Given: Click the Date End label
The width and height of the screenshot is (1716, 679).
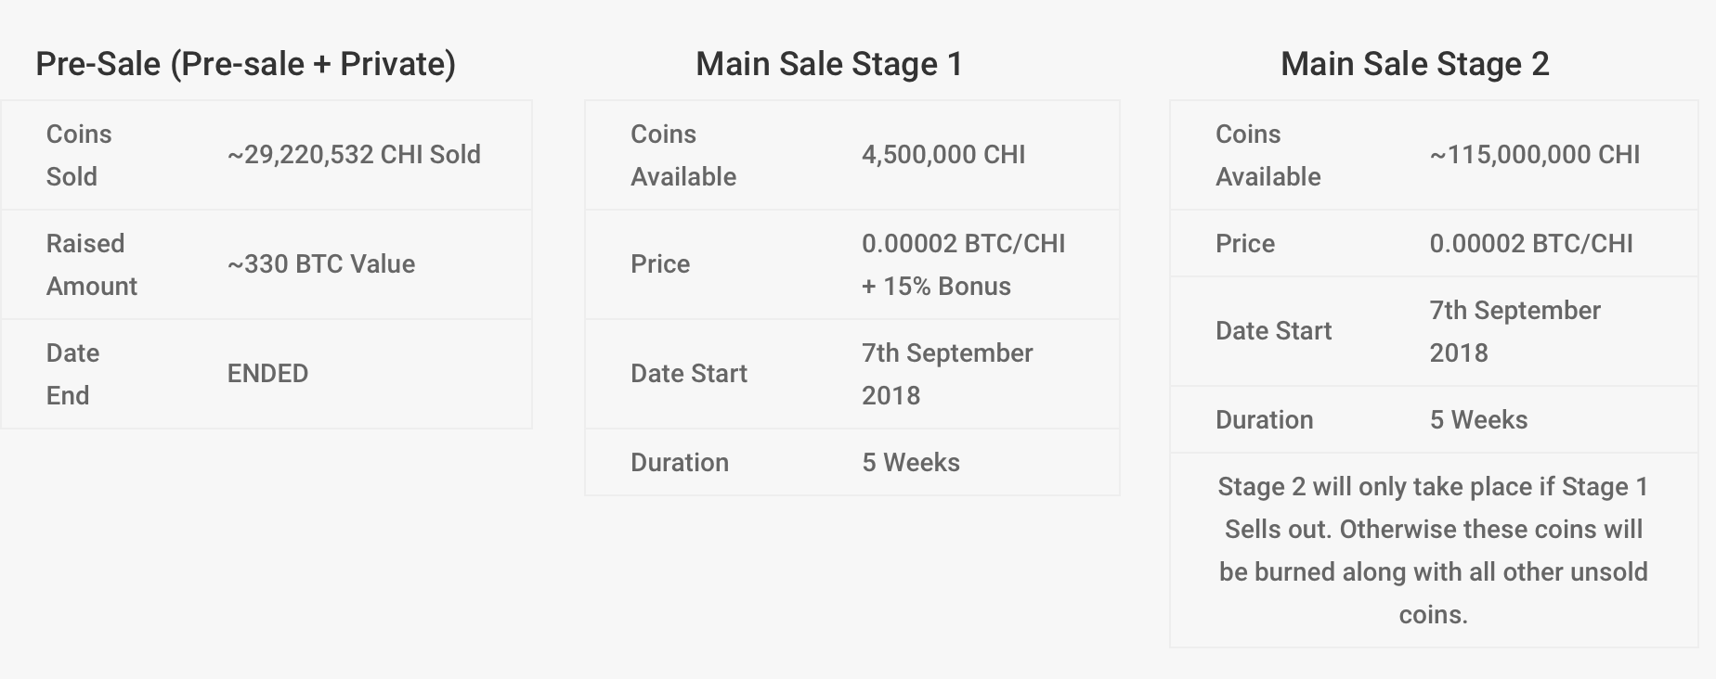Looking at the screenshot, I should click(72, 374).
